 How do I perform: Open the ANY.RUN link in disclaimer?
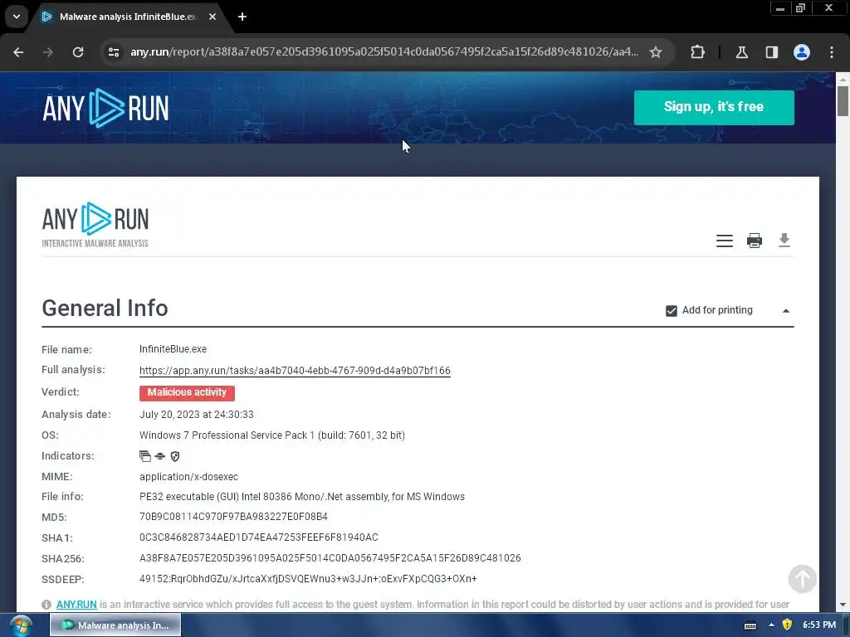coord(76,605)
